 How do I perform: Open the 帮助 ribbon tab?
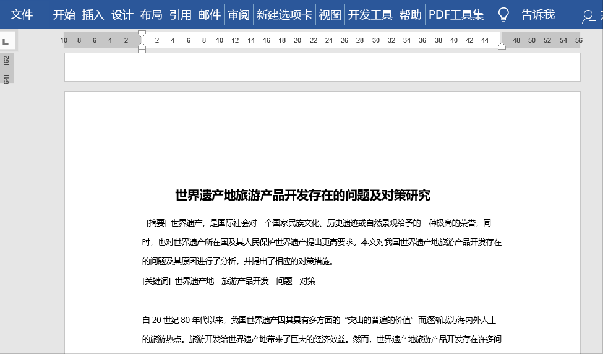(x=410, y=15)
